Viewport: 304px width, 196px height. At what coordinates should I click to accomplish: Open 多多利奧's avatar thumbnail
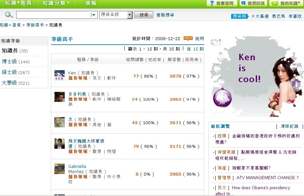[x=60, y=97]
